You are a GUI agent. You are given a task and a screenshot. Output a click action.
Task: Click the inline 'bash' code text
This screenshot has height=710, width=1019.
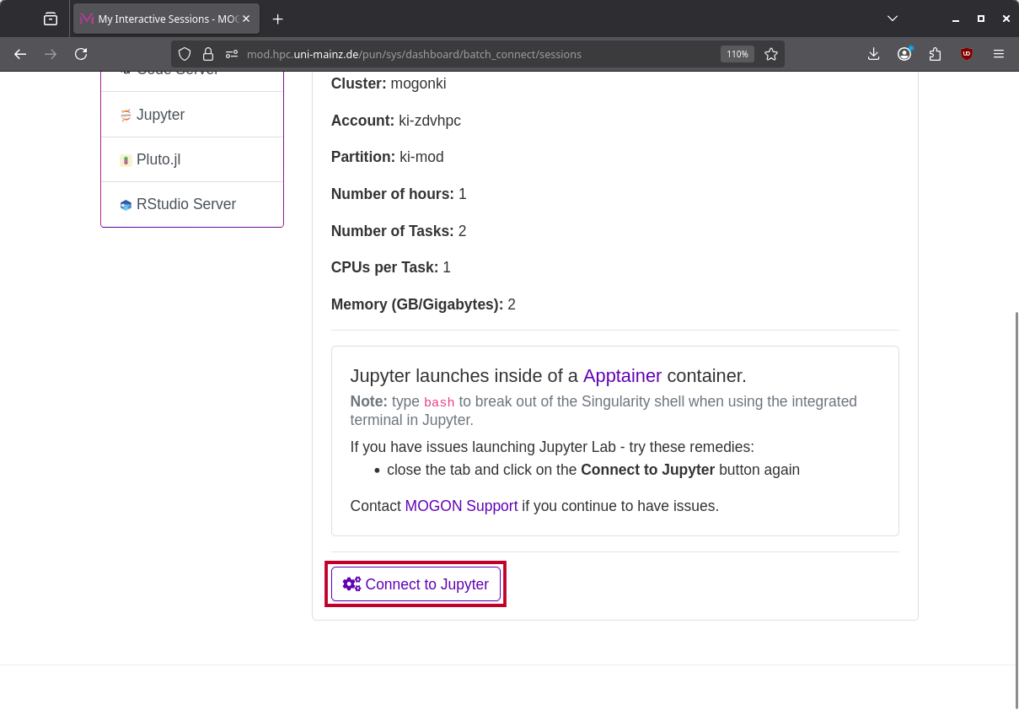coord(439,402)
